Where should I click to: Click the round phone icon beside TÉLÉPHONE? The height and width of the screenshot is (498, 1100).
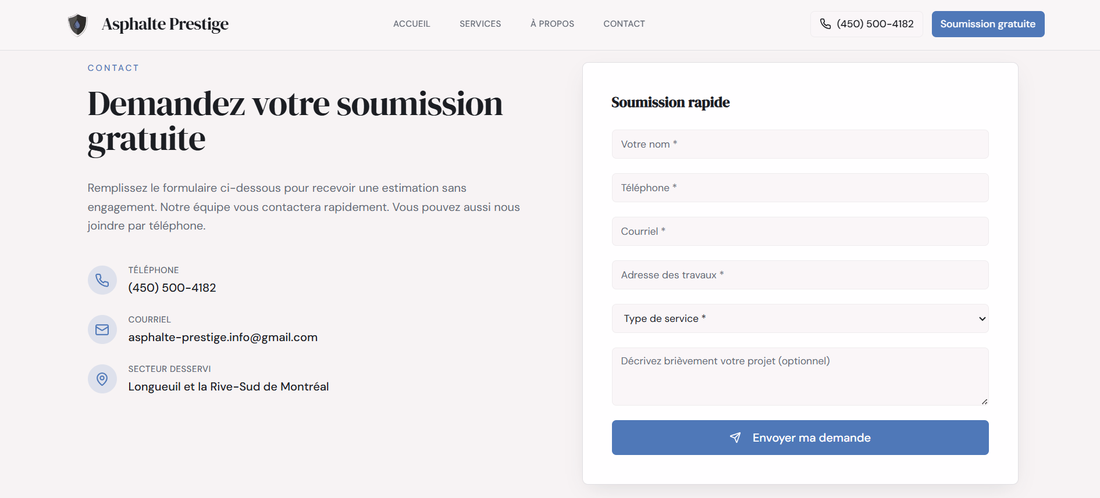click(102, 280)
